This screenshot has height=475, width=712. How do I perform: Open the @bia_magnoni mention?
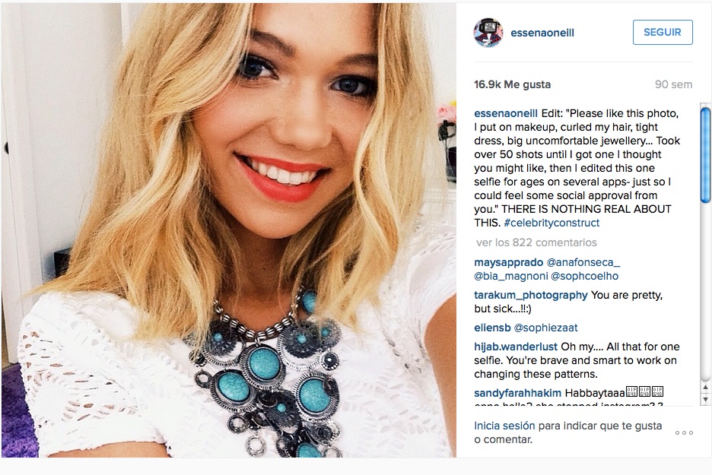click(511, 277)
